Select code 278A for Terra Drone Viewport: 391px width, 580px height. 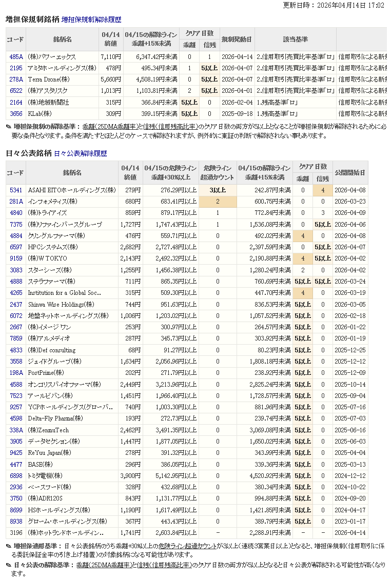tap(16, 79)
